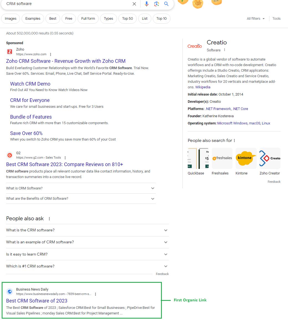Start a voice search with the microphone icon

point(147,4)
